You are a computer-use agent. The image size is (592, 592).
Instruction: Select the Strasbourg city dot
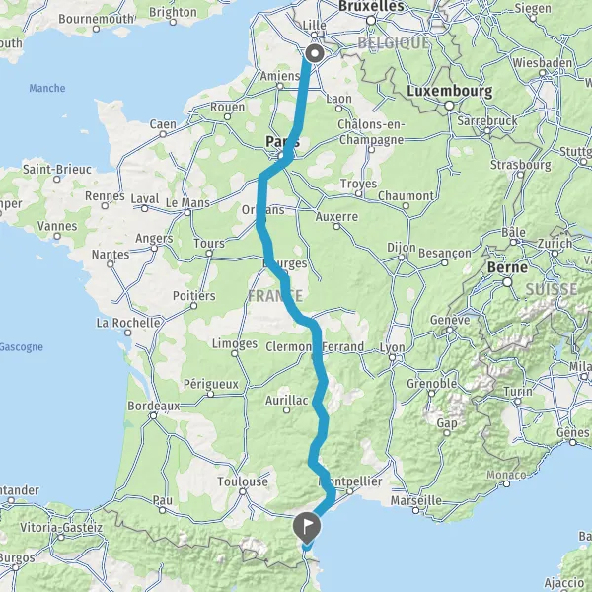coord(521,175)
